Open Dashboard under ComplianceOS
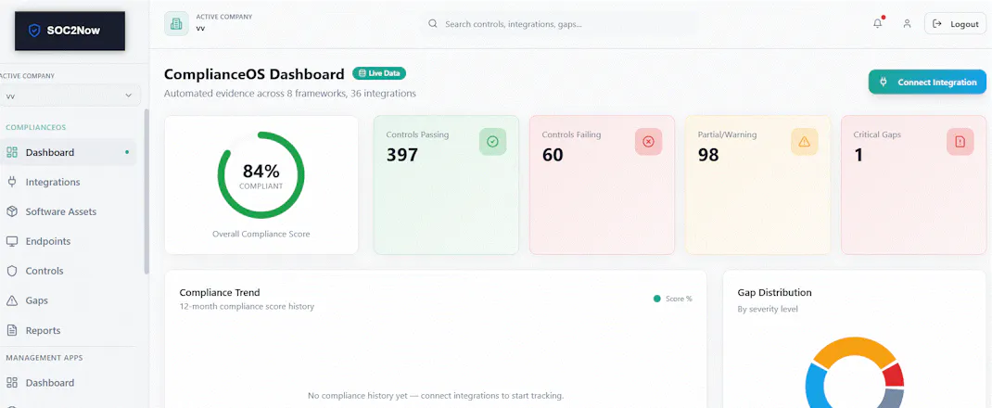 click(x=69, y=152)
